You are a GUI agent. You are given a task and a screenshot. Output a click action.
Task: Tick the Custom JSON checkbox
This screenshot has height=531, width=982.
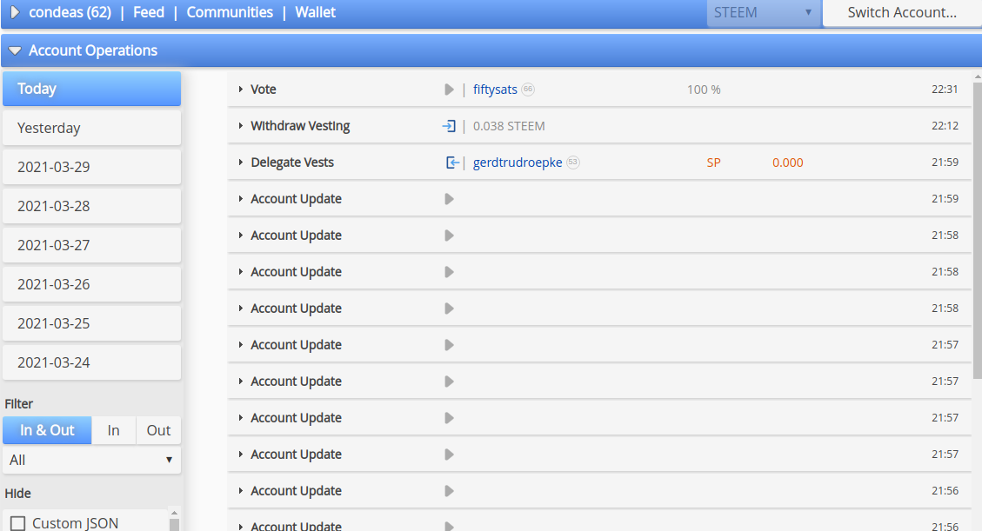[18, 523]
